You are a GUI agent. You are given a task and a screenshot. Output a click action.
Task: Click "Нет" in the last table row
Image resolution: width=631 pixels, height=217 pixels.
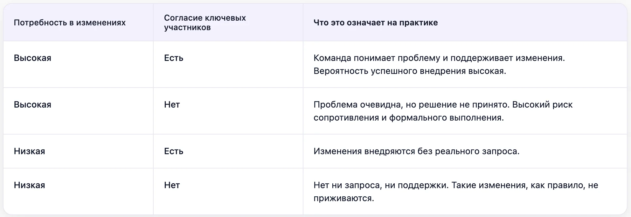coord(172,185)
